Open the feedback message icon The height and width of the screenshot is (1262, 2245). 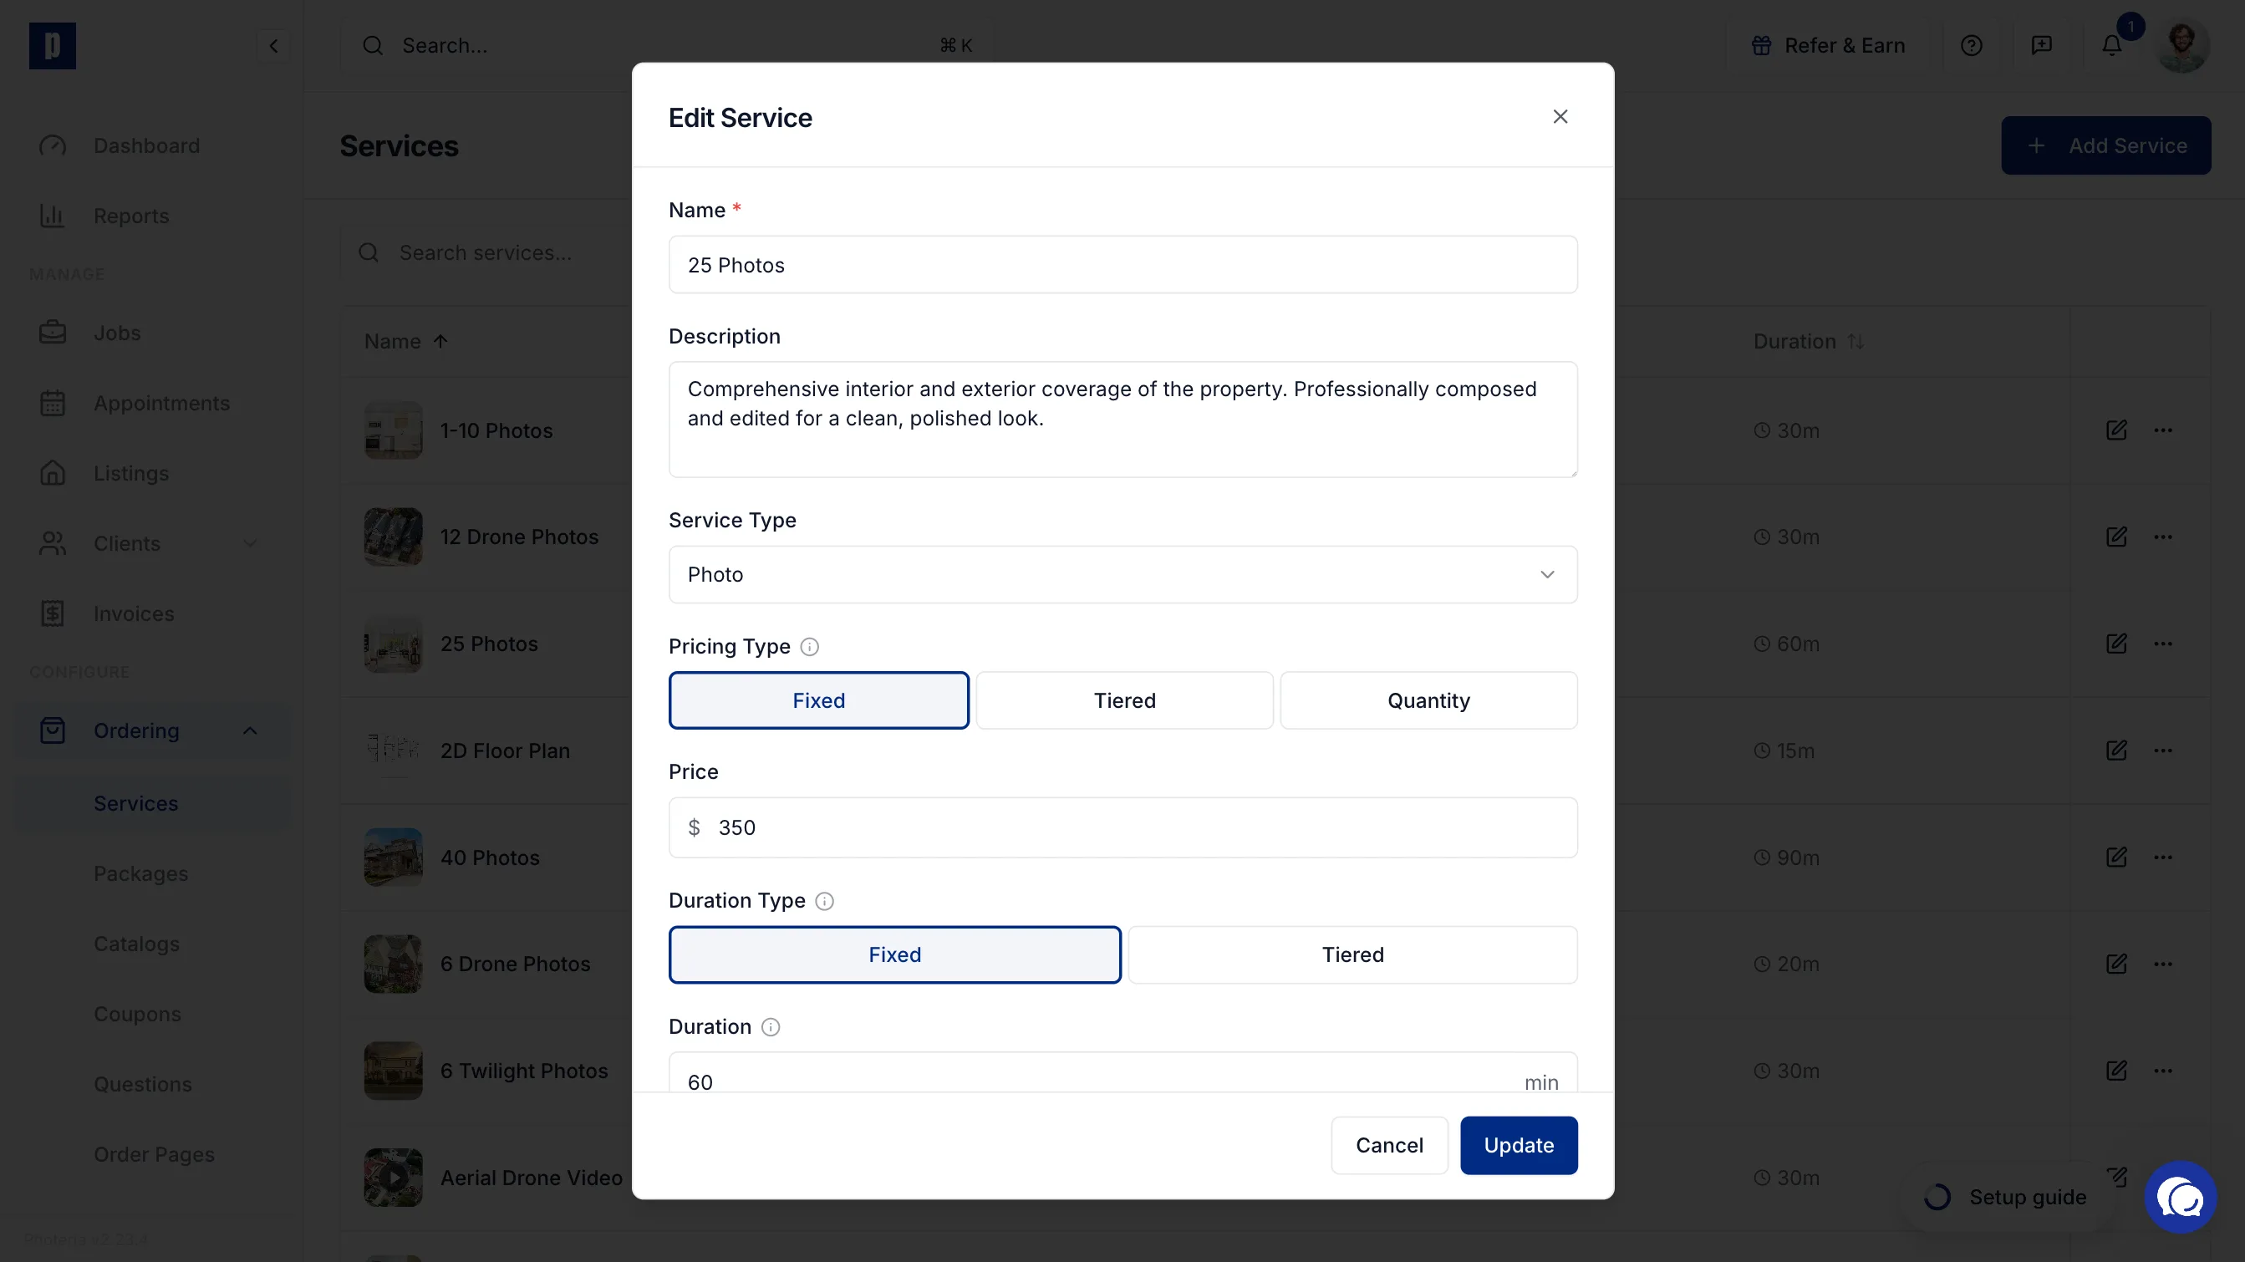pos(2041,45)
